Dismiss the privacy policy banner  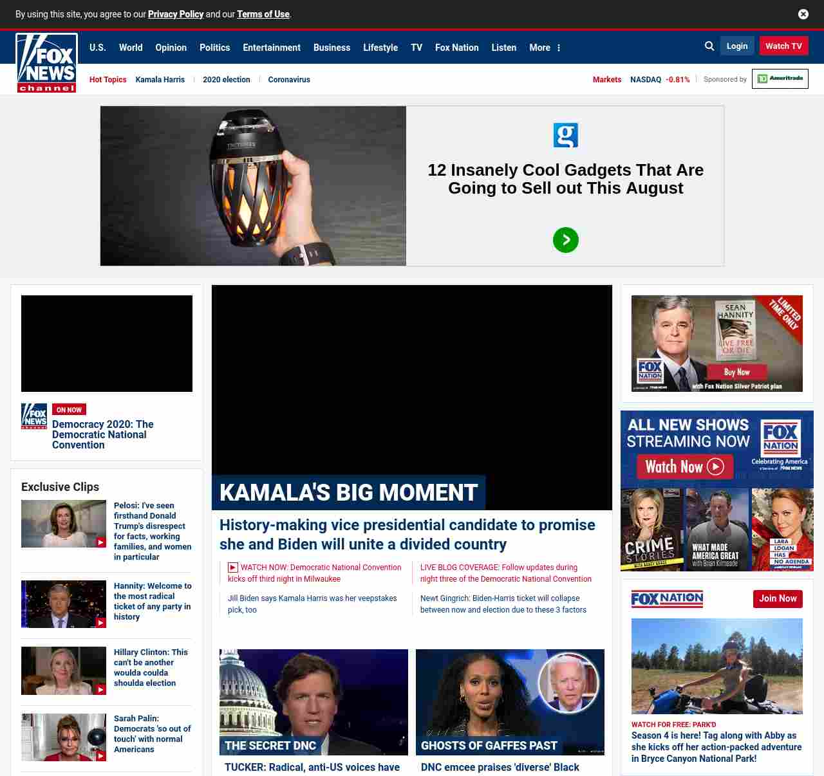(803, 14)
